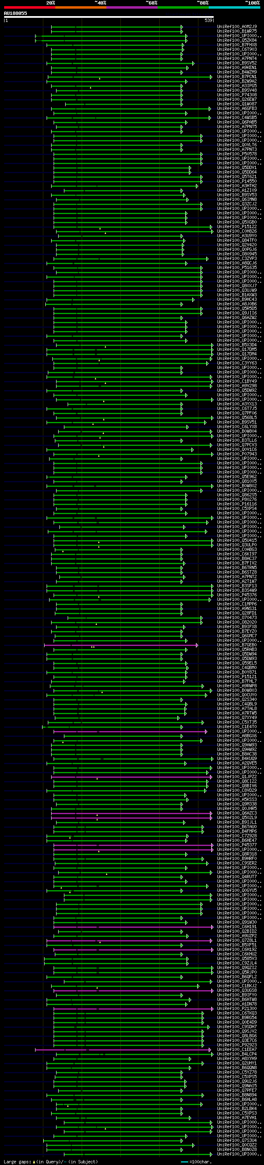The width and height of the screenshot is (264, 1165).
Task: Select hit label UniRef100_B0Y871
Action: click(x=237, y=672)
